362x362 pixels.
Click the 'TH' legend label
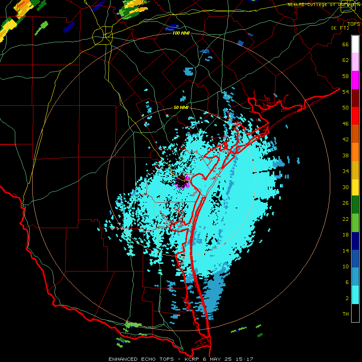pyautogui.click(x=346, y=314)
